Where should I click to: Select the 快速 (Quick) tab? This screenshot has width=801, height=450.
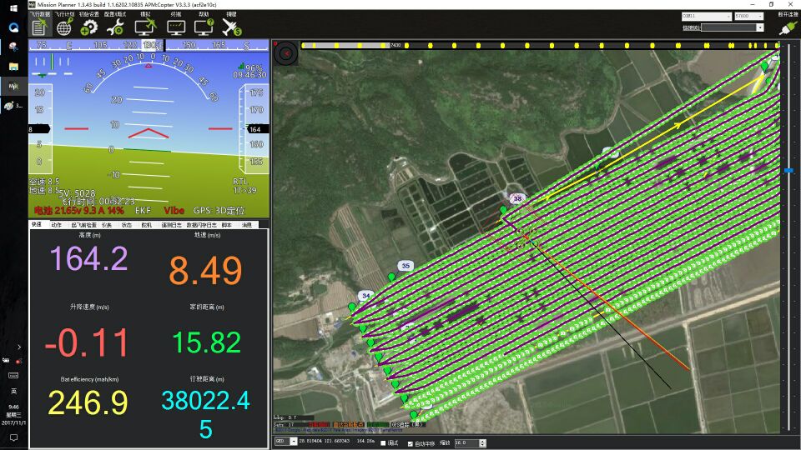tap(36, 224)
